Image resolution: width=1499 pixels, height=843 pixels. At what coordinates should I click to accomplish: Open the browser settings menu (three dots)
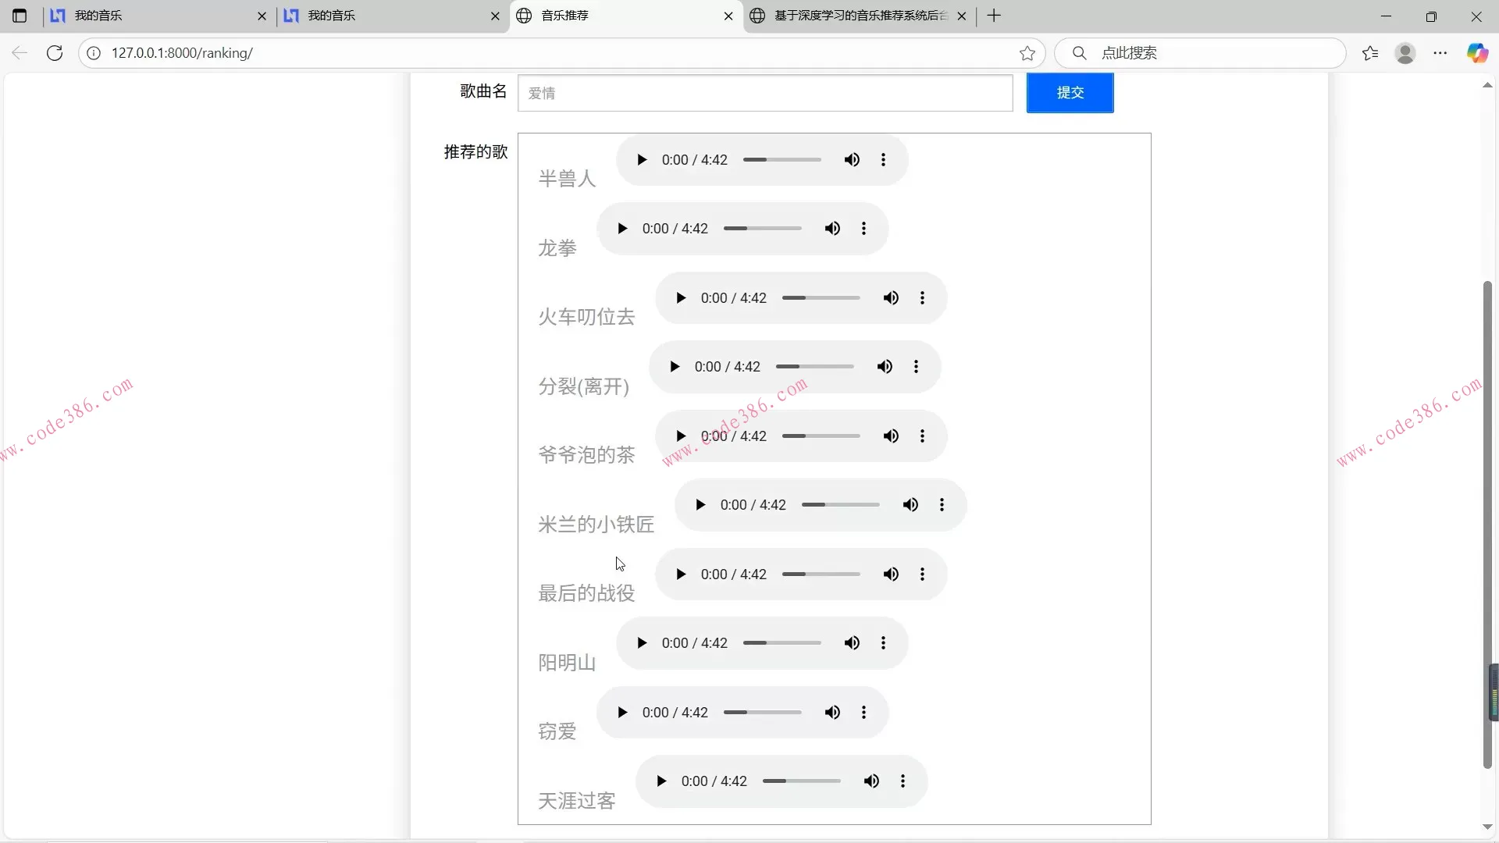coord(1440,53)
